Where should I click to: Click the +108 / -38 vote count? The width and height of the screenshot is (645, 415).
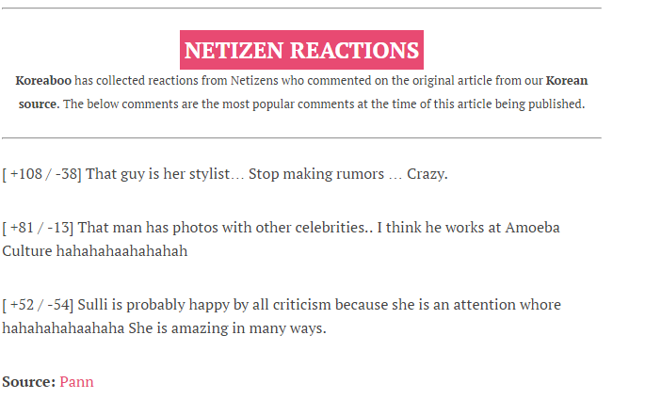click(x=42, y=174)
